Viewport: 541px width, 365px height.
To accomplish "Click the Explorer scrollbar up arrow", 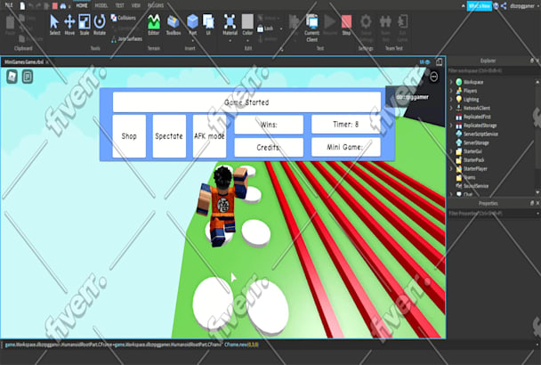I will (x=537, y=82).
